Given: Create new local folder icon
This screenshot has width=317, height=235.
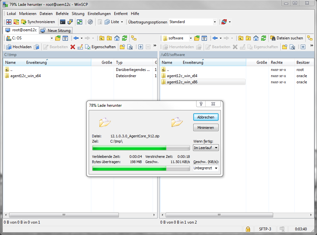Looking at the screenshot, I should [122, 47].
